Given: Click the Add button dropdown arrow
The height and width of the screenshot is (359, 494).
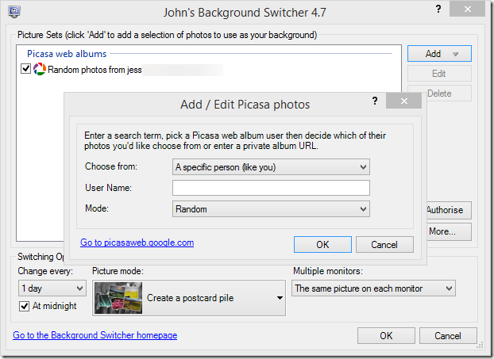Looking at the screenshot, I should (x=455, y=54).
